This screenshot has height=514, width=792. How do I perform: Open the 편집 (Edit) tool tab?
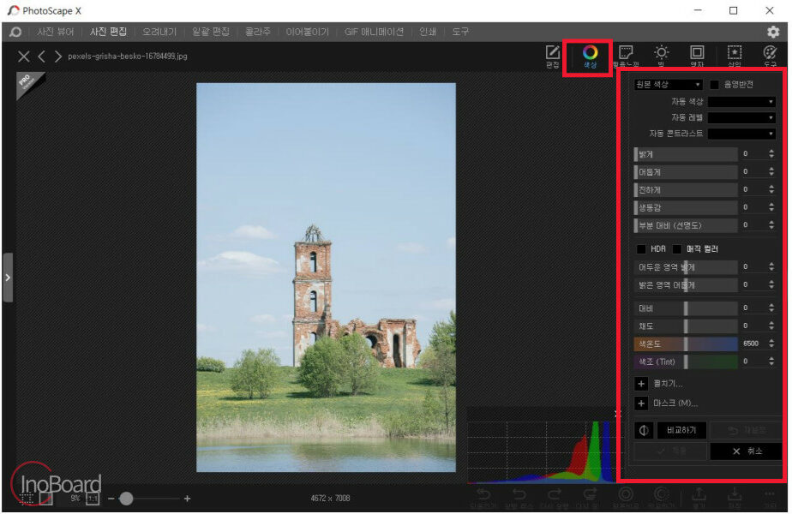click(x=553, y=56)
